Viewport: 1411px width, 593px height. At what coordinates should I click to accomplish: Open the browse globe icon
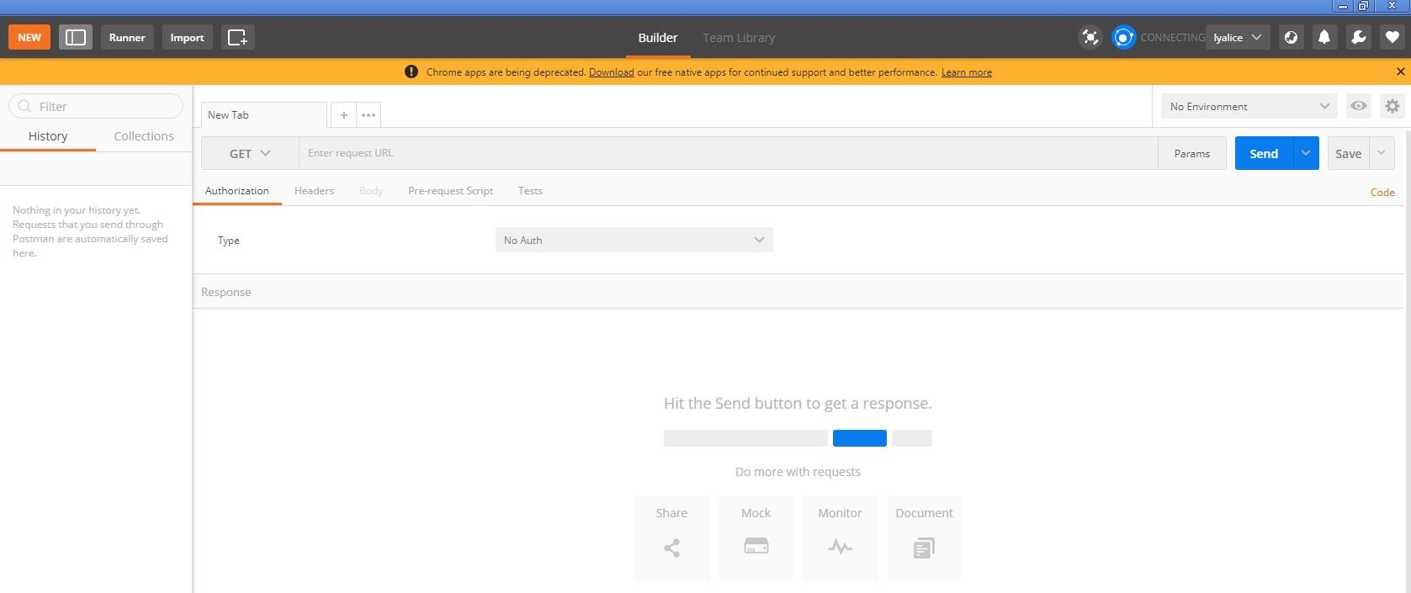click(1292, 37)
